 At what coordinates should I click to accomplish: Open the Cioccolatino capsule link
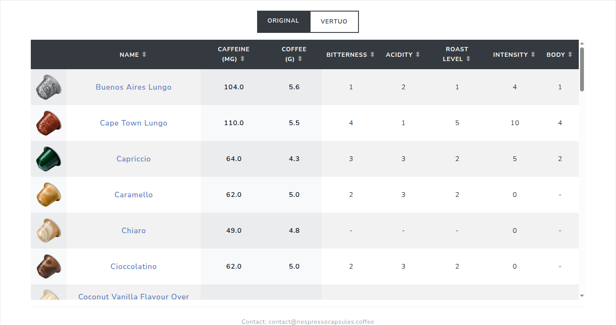[133, 266]
